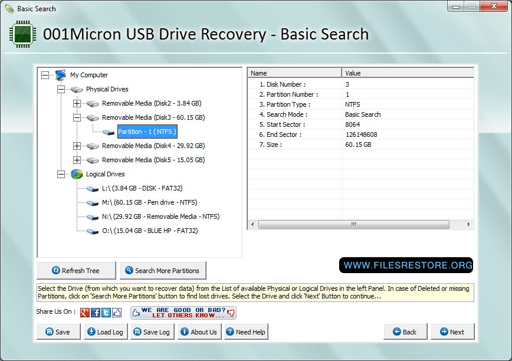
Task: Click the Logical Drives pie chart icon
Action: tap(77, 174)
